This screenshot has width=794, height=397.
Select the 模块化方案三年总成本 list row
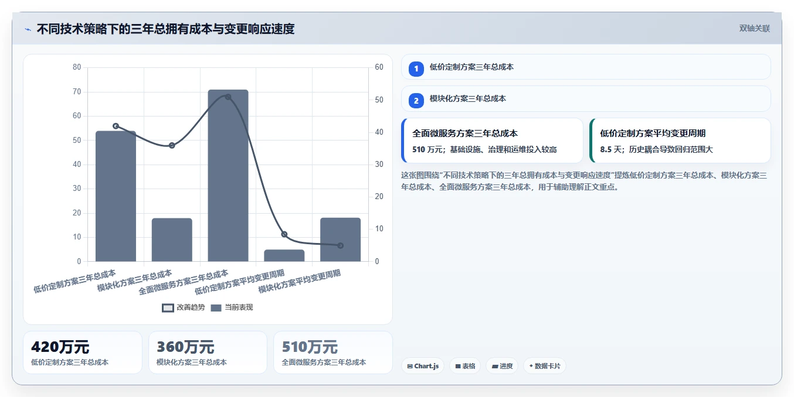point(586,98)
